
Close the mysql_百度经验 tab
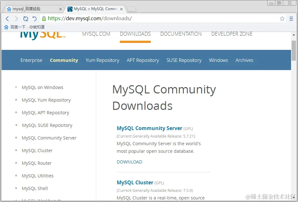[x=61, y=9]
